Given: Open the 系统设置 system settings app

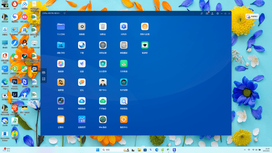Looking at the screenshot, I should point(103,45).
